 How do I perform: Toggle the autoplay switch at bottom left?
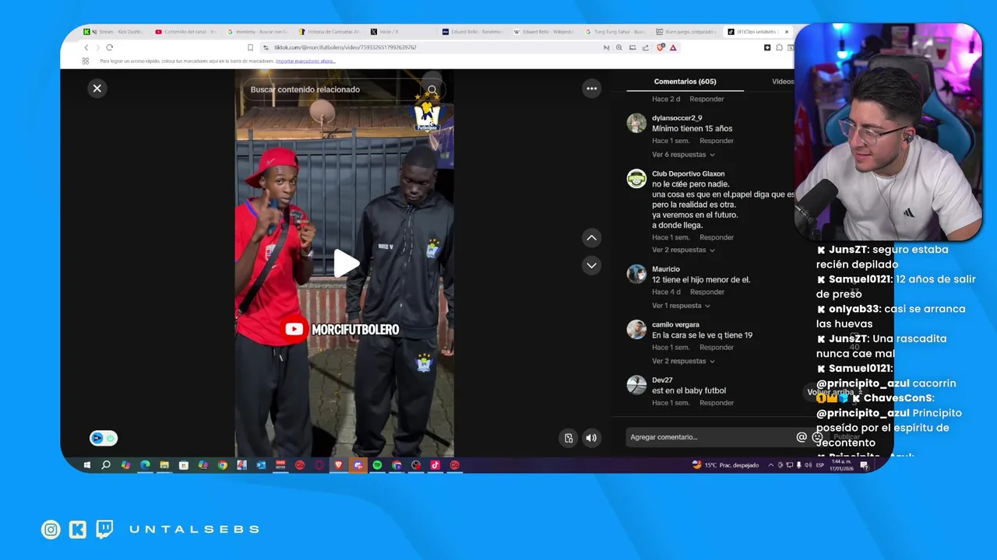103,439
